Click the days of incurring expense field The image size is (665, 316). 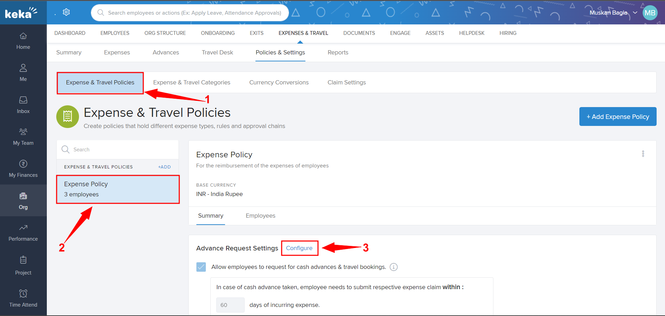[230, 305]
